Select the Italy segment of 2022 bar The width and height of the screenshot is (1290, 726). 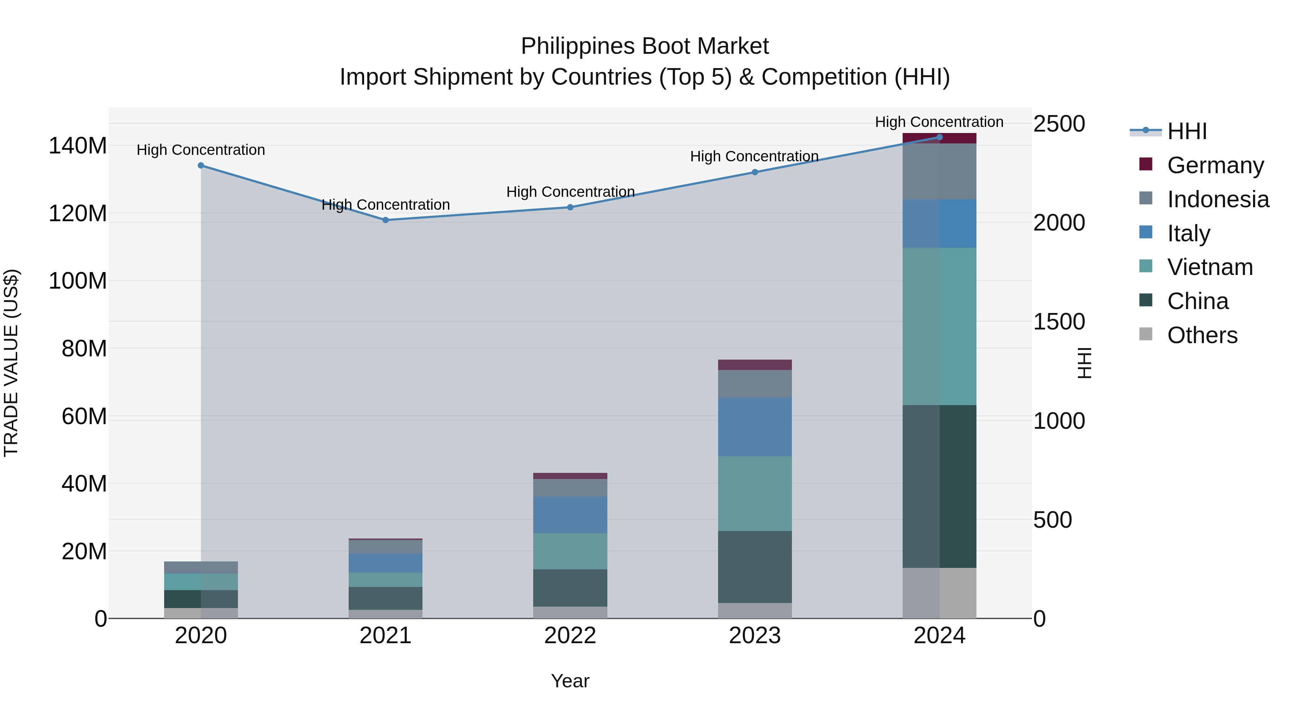[x=570, y=514]
